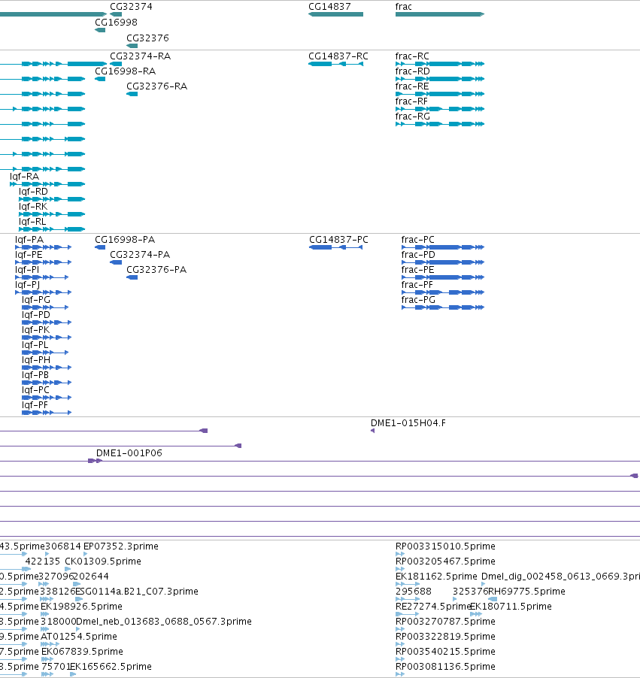
Task: Click the CG14837-RC transcript glyph
Action: click(x=336, y=64)
